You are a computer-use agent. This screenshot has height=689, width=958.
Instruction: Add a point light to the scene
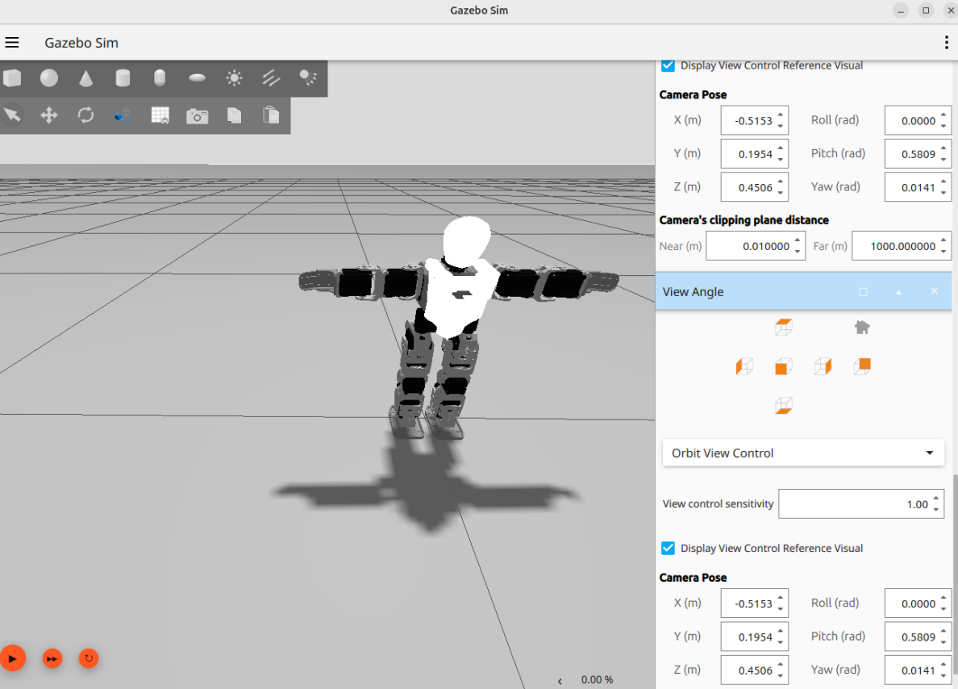234,78
